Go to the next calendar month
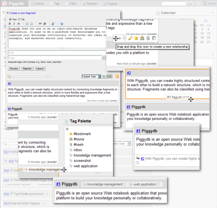 (x=206, y=20)
